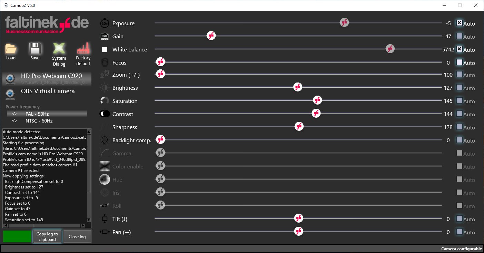Open the System Dialog icon

coord(59,49)
